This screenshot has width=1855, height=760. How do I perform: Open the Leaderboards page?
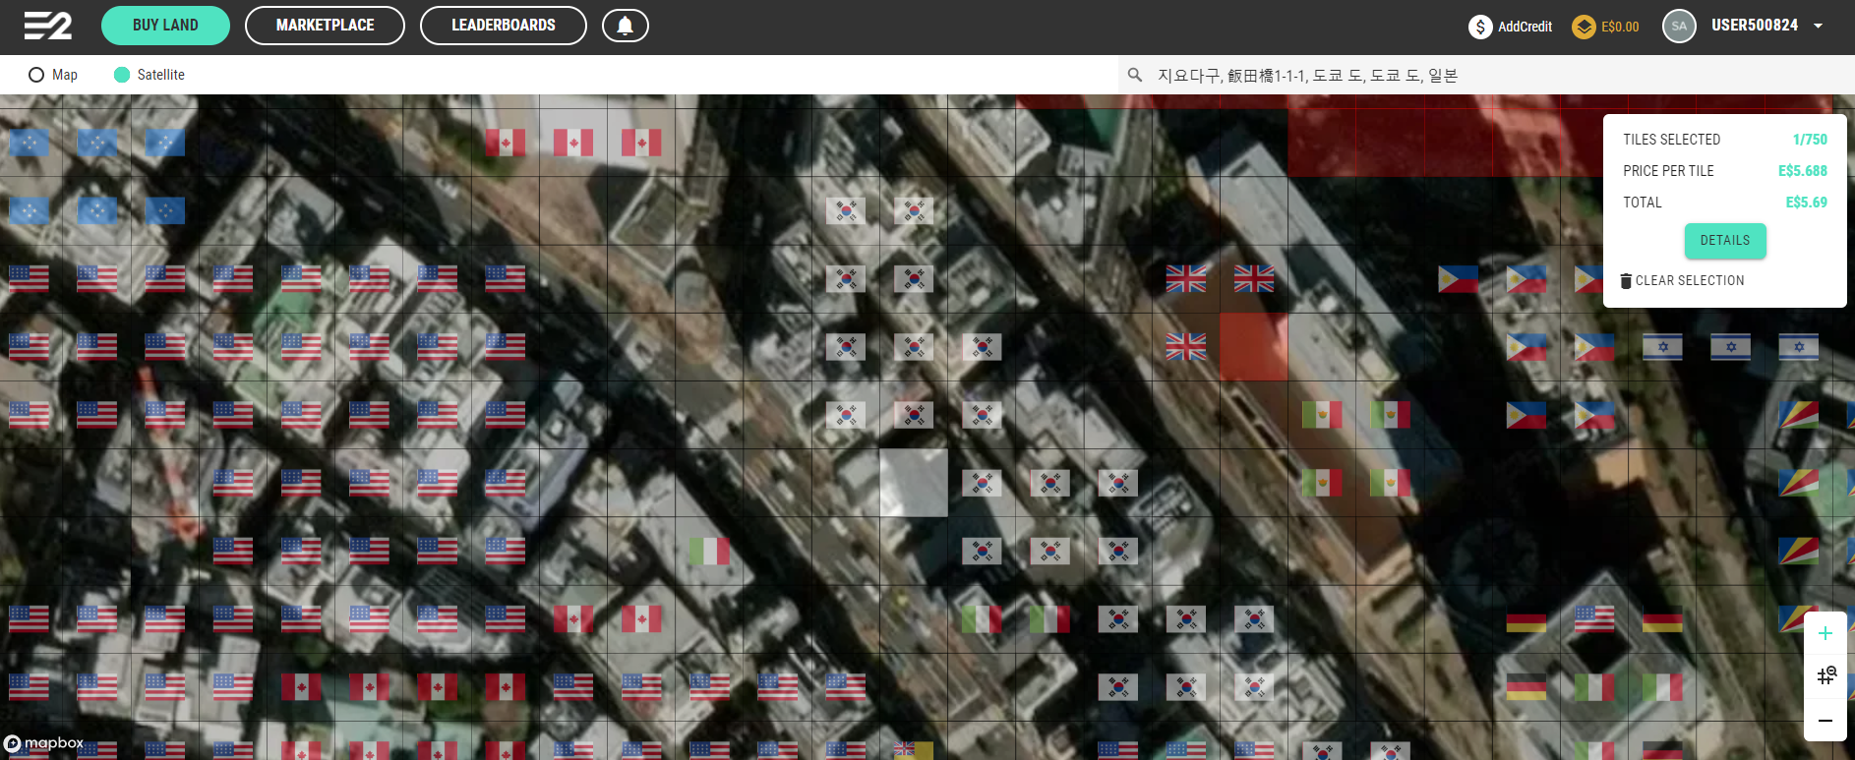[x=504, y=26]
